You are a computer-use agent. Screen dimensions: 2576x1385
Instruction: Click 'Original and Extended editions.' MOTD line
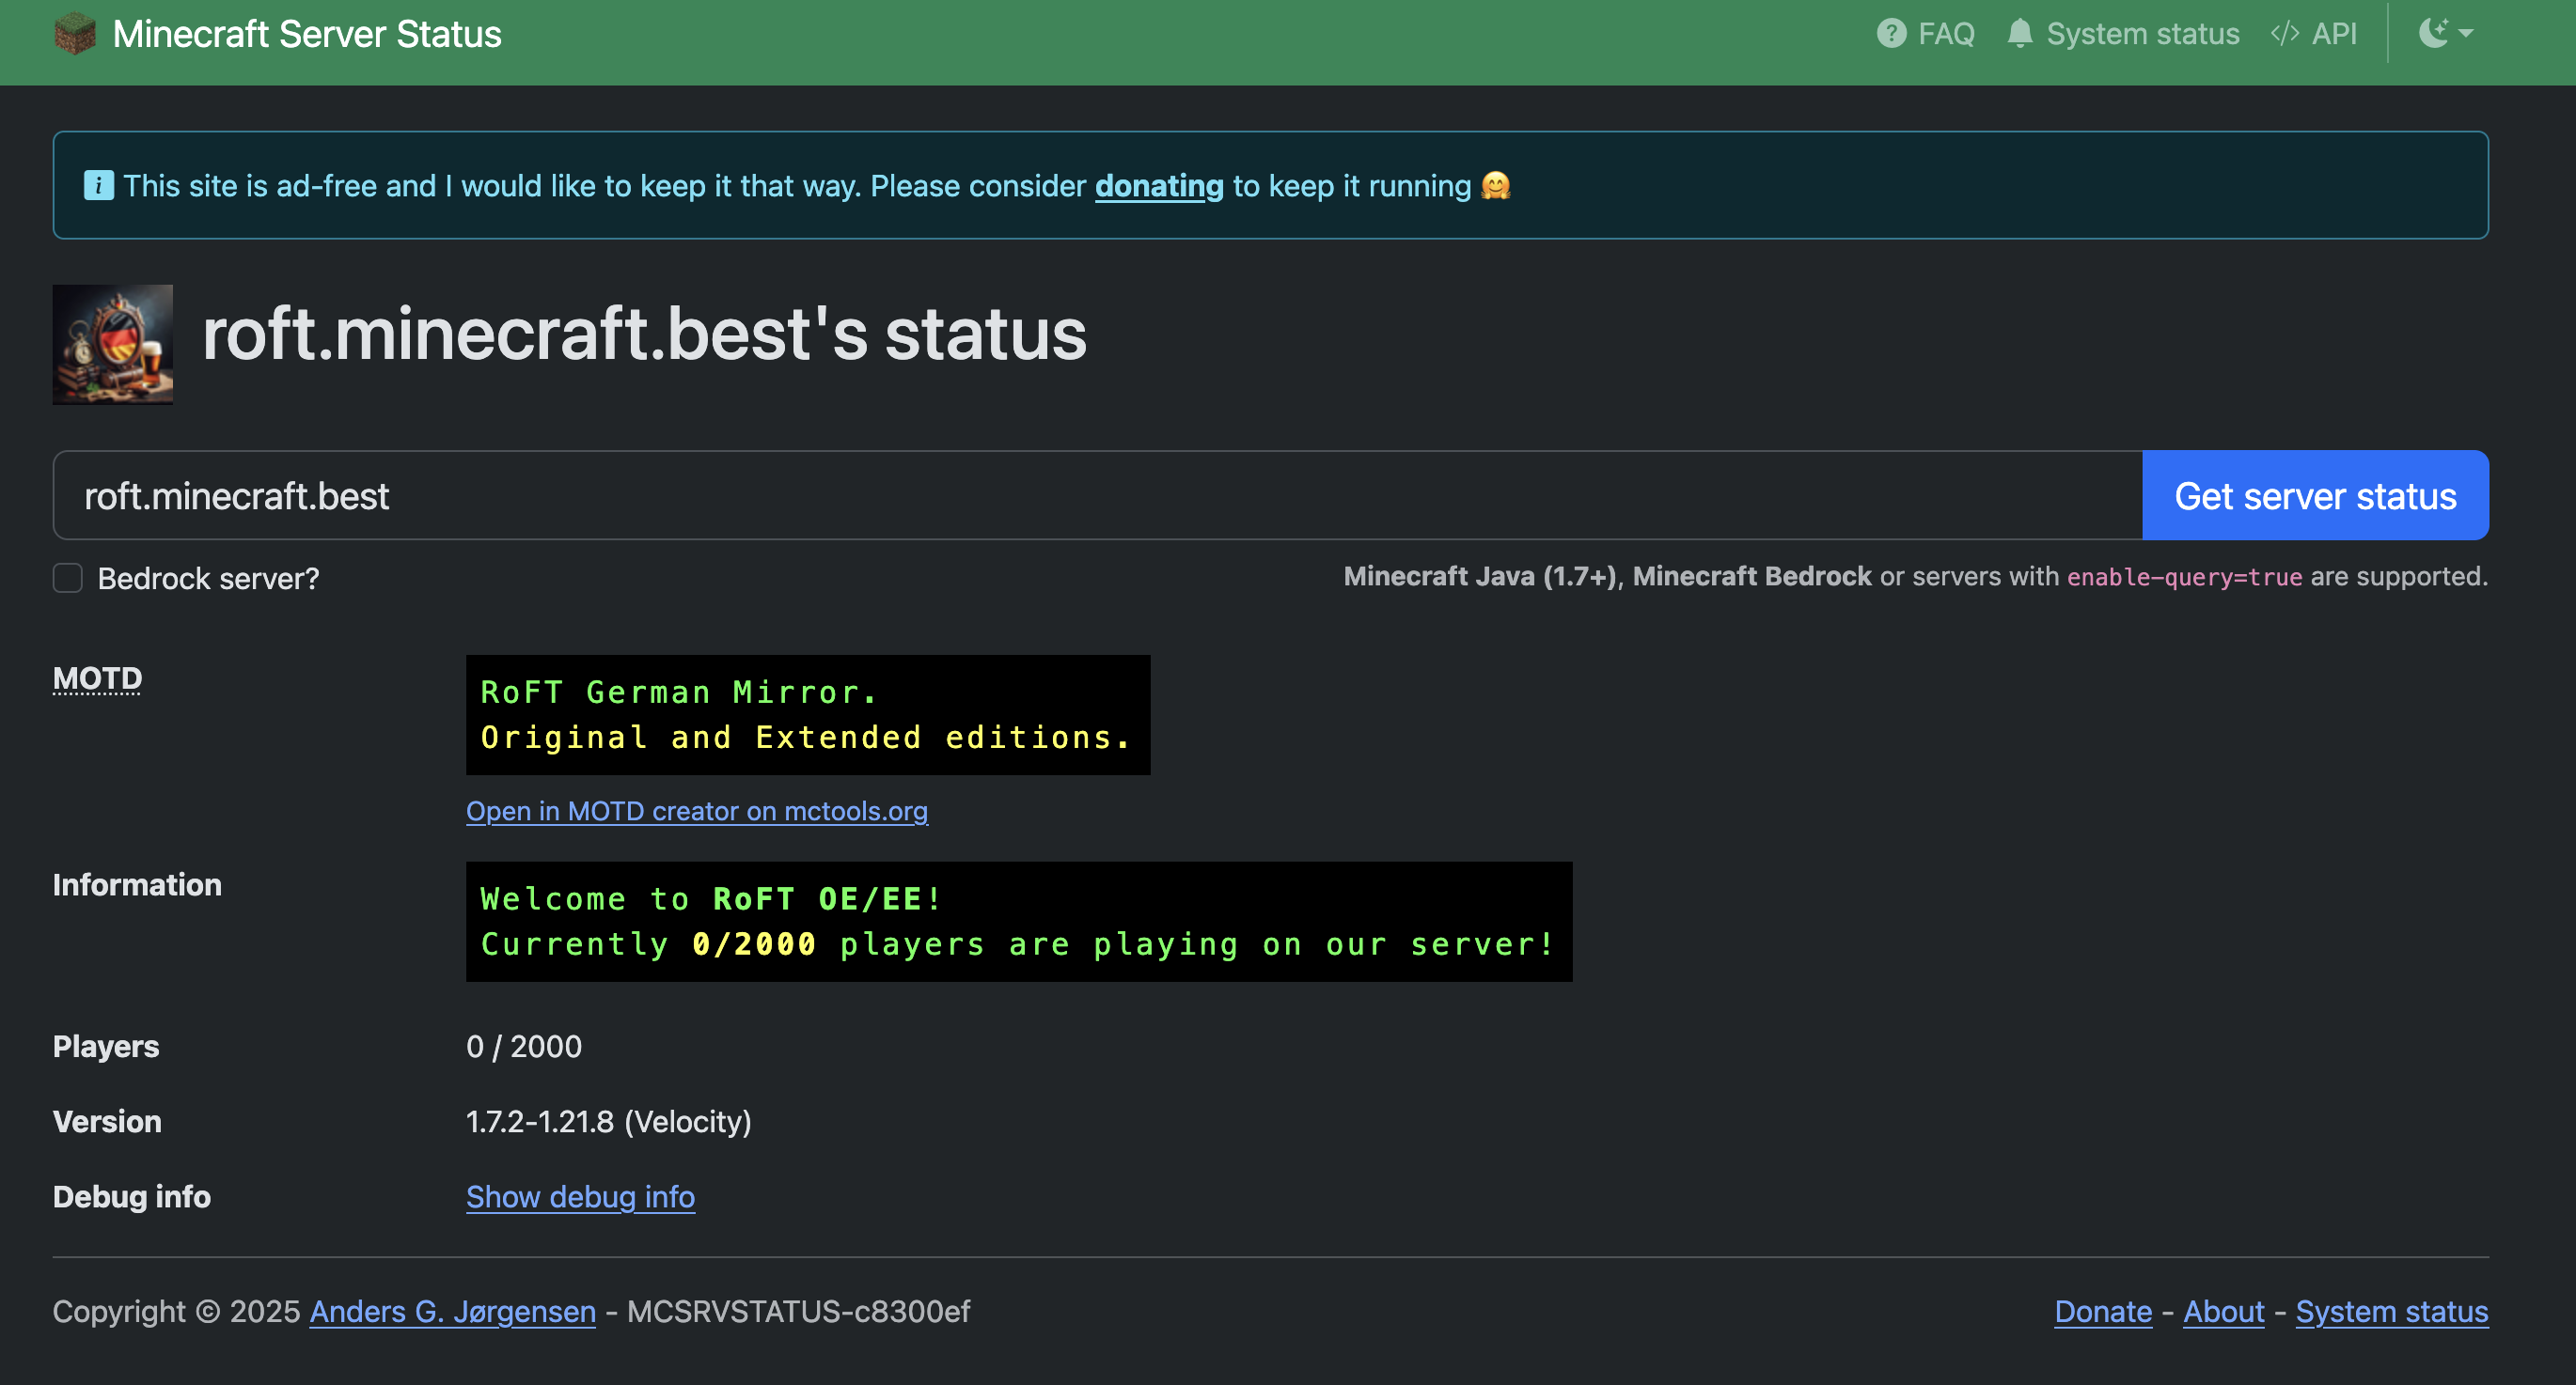coord(806,738)
